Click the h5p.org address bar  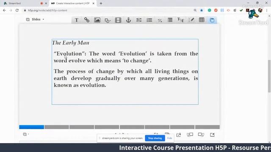tap(109, 10)
